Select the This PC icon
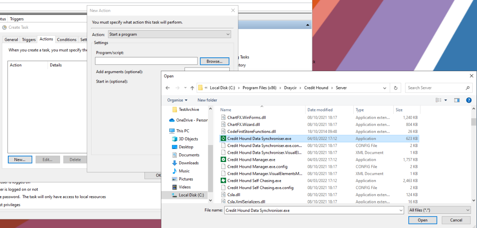 point(172,131)
